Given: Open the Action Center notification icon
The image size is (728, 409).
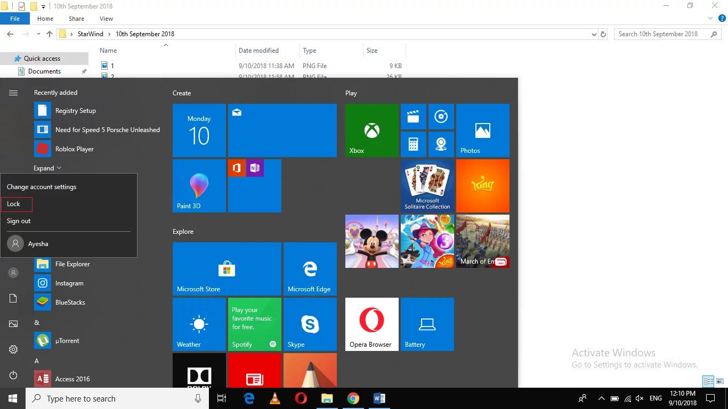Looking at the screenshot, I should [710, 398].
